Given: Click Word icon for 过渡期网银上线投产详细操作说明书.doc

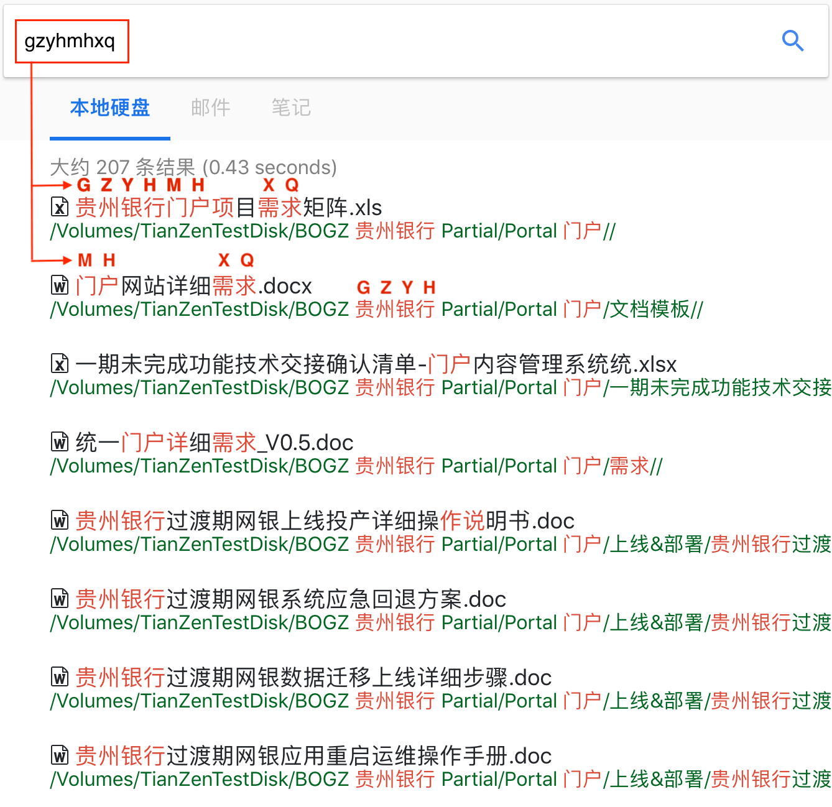Looking at the screenshot, I should [60, 520].
